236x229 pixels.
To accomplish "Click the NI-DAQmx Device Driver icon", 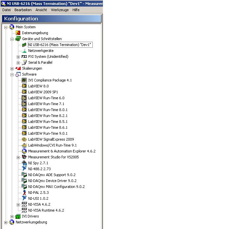I will click(x=24, y=181).
